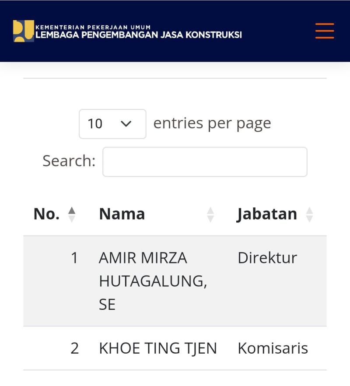This screenshot has width=350, height=386.
Task: Click the sort arrows beside Jabatan
Action: pos(310,214)
